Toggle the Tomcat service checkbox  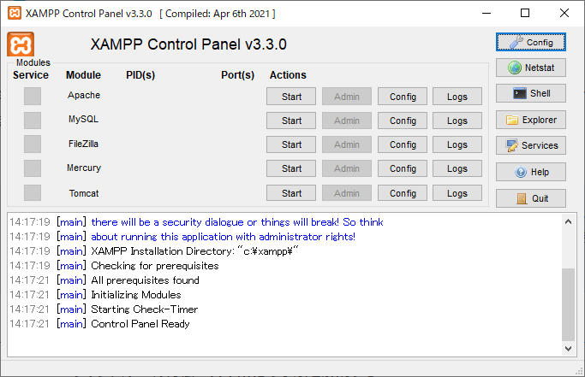coord(33,193)
